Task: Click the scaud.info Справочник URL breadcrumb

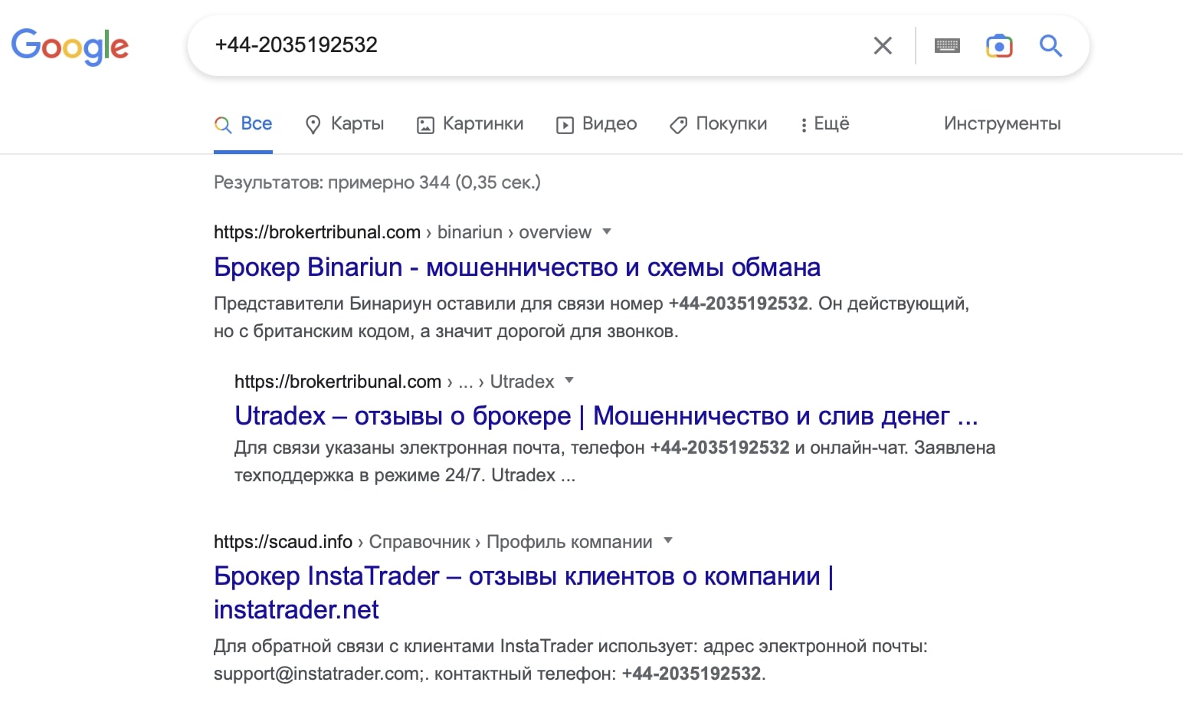Action: tap(433, 542)
